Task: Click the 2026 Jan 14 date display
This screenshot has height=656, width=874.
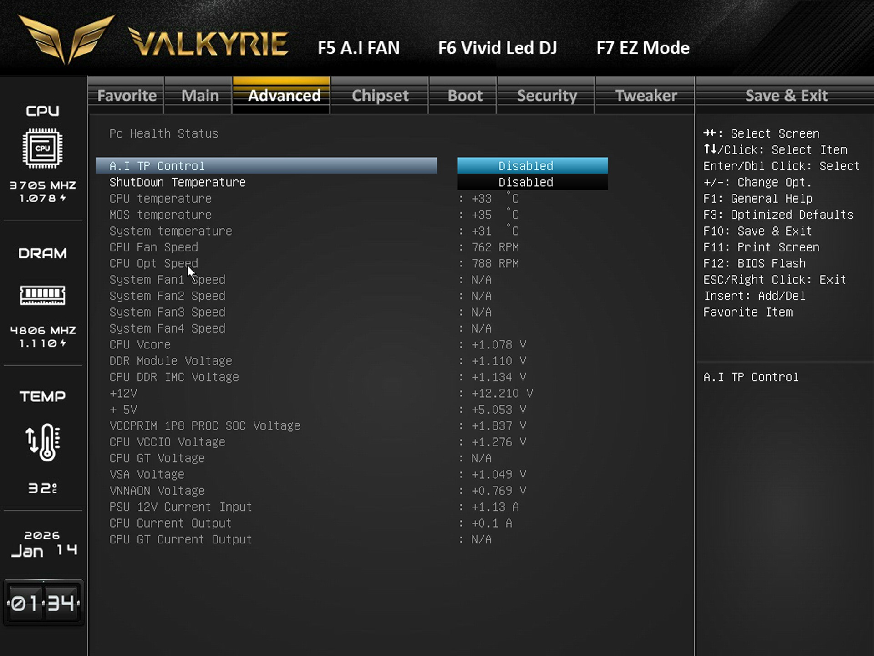Action: tap(43, 544)
